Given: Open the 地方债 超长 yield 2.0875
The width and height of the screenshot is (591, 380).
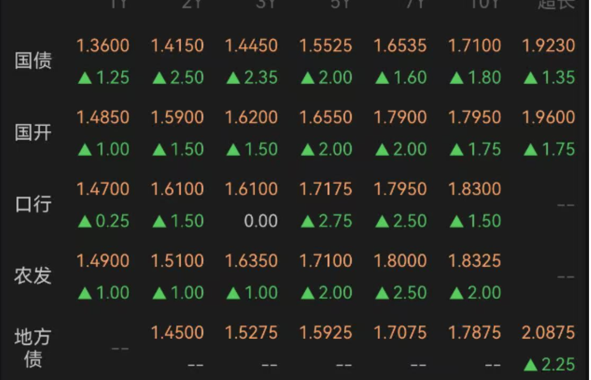Looking at the screenshot, I should coord(548,332).
